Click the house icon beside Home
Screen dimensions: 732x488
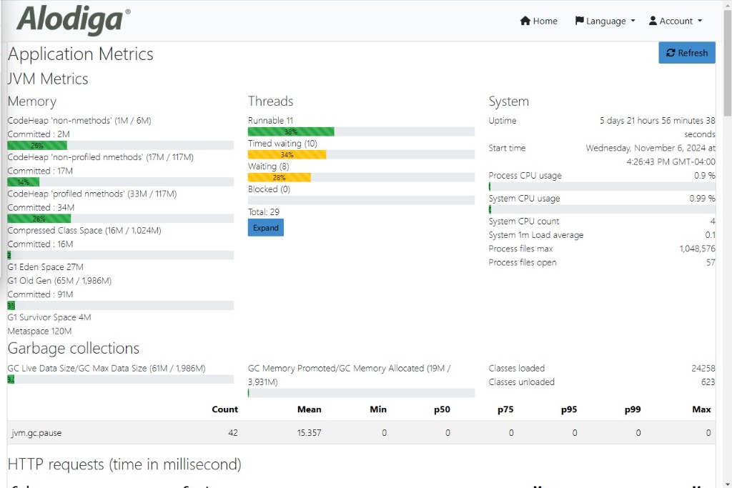click(525, 21)
